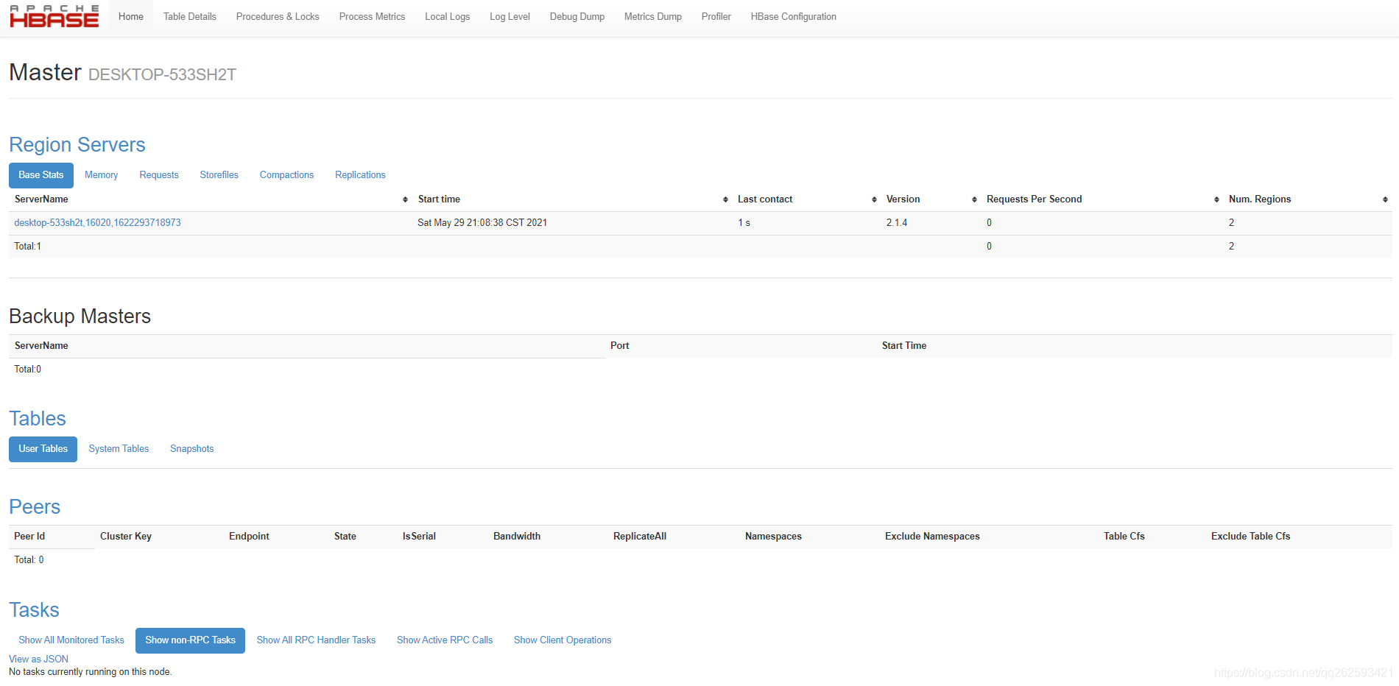Click the Endpoint column header
The height and width of the screenshot is (686, 1399).
[249, 537]
